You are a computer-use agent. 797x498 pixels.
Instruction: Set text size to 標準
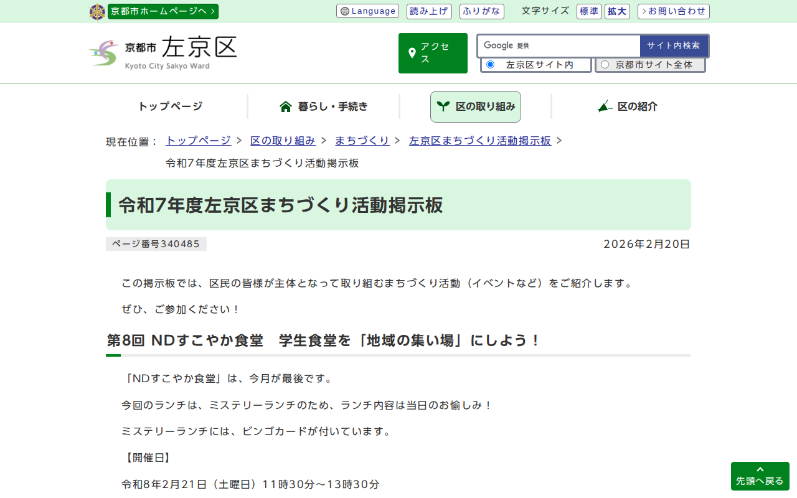tap(589, 11)
